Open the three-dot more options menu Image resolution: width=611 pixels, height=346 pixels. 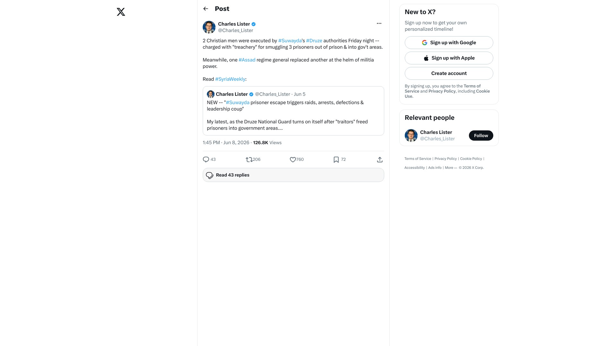(x=379, y=23)
